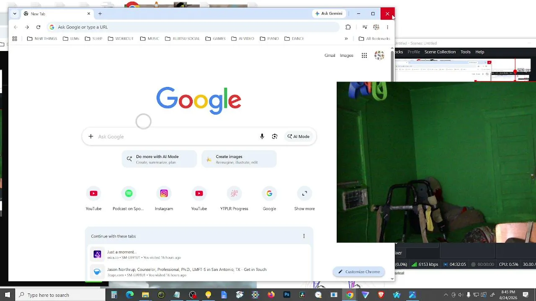Launch Firefox from the taskbar
This screenshot has height=301, width=536.
[x=271, y=295]
